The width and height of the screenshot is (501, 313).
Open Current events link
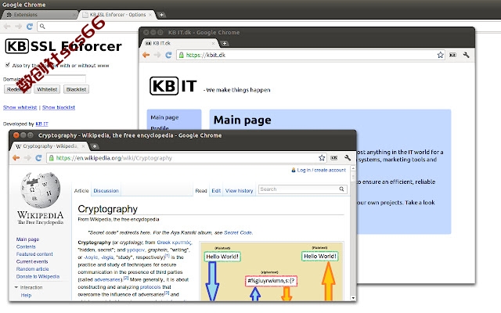pos(32,261)
